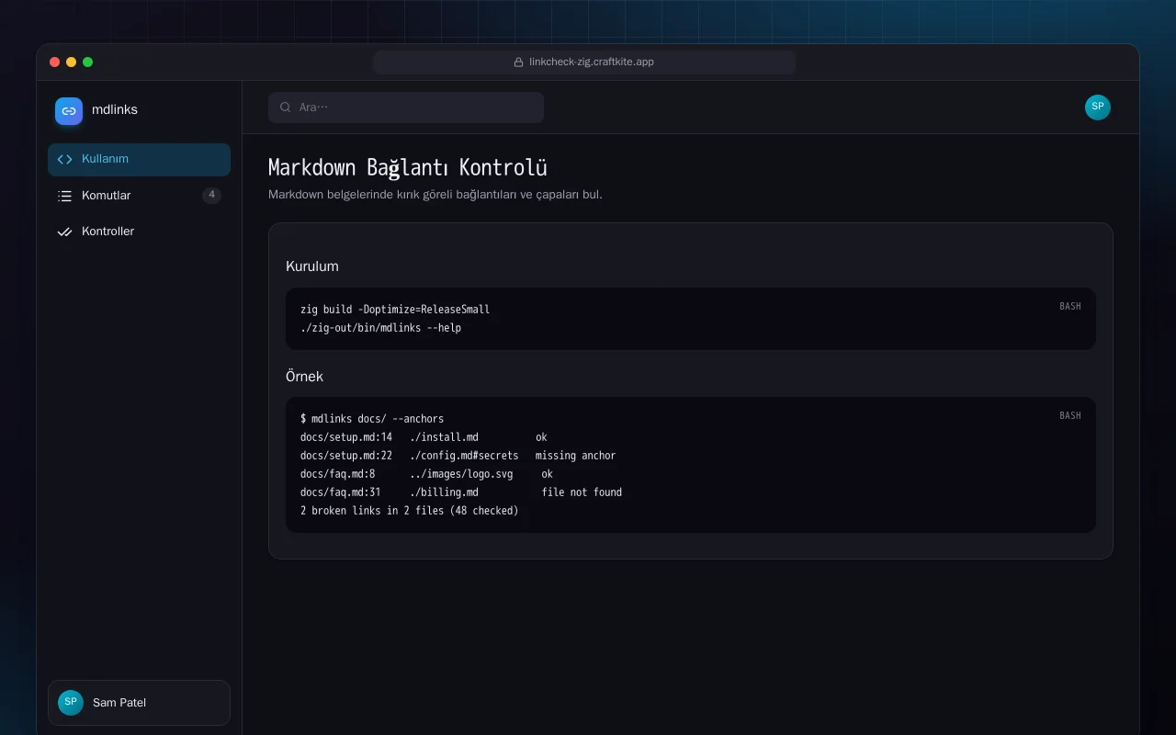Image resolution: width=1176 pixels, height=735 pixels.
Task: Click the lock icon in address bar
Action: click(x=519, y=62)
